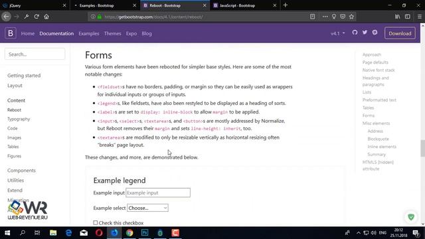This screenshot has width=425, height=239.
Task: Jump to Misc elements in contents
Action: point(377,123)
